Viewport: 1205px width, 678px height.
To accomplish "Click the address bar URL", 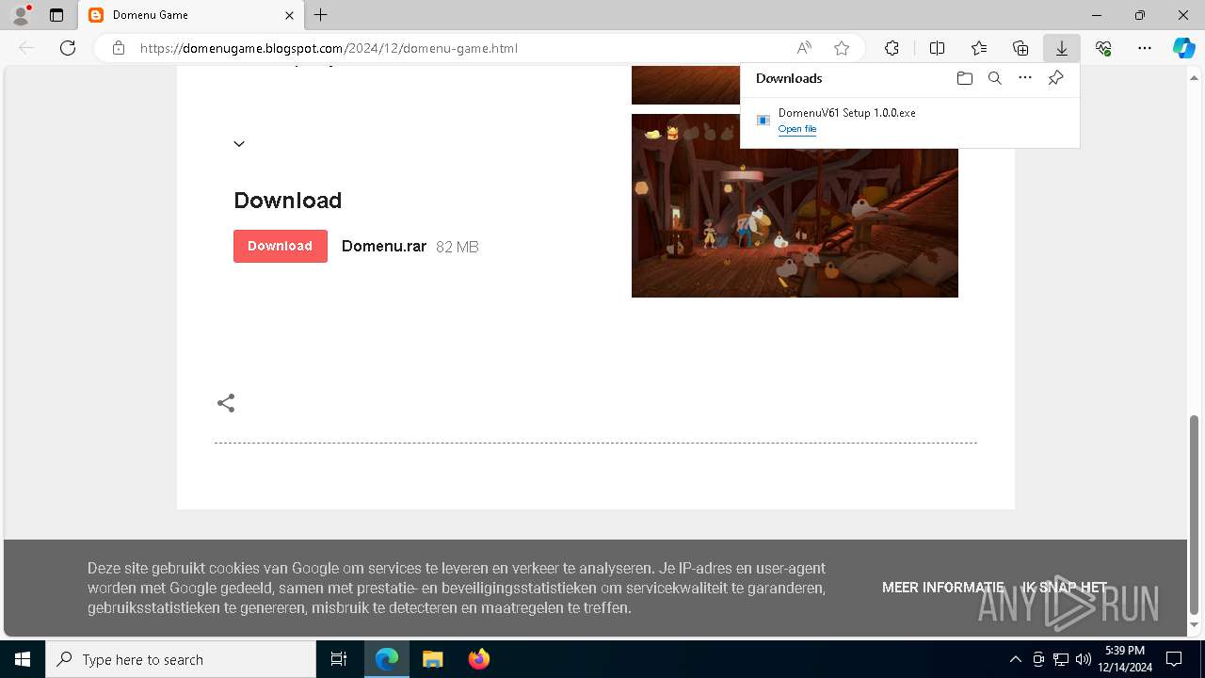I will (x=329, y=48).
